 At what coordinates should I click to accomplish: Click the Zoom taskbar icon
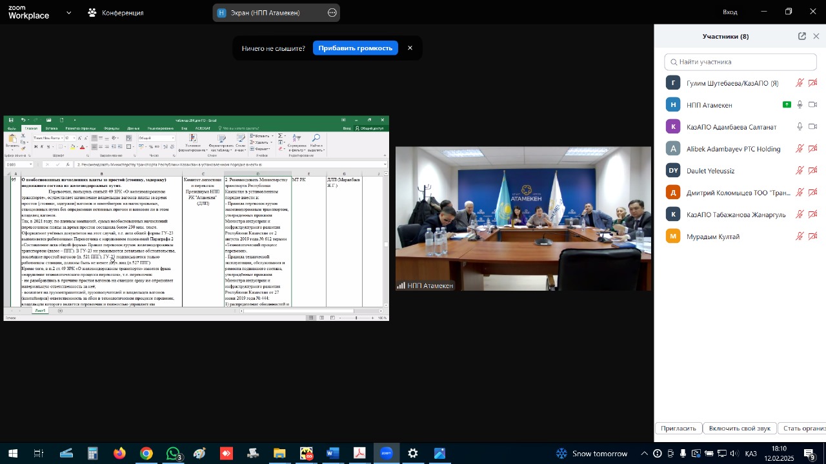click(x=387, y=454)
